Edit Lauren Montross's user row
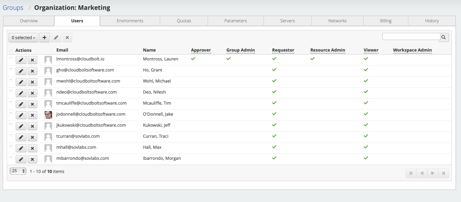 pyautogui.click(x=21, y=59)
